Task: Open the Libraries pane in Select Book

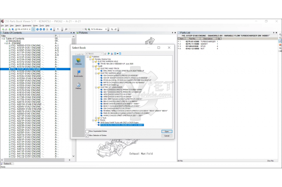Action: point(78,62)
